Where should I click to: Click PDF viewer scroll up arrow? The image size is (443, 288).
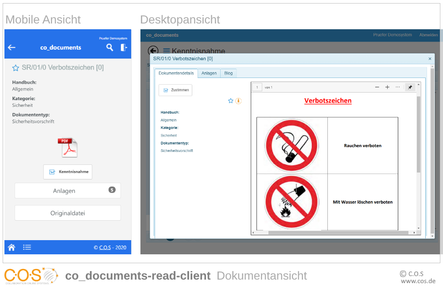[x=419, y=85]
